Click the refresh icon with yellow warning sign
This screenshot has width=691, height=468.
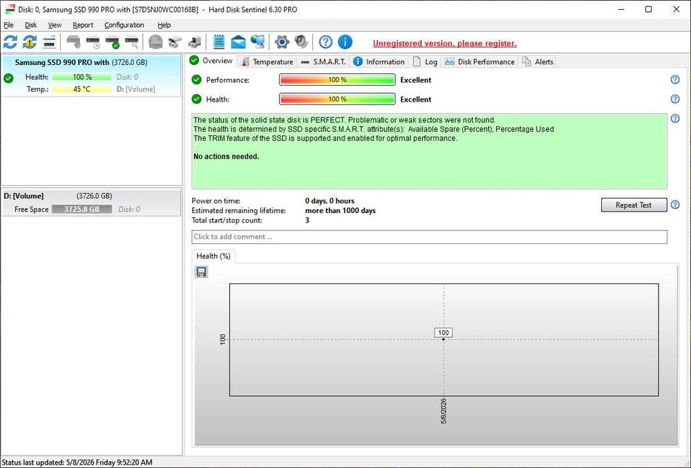(30, 42)
